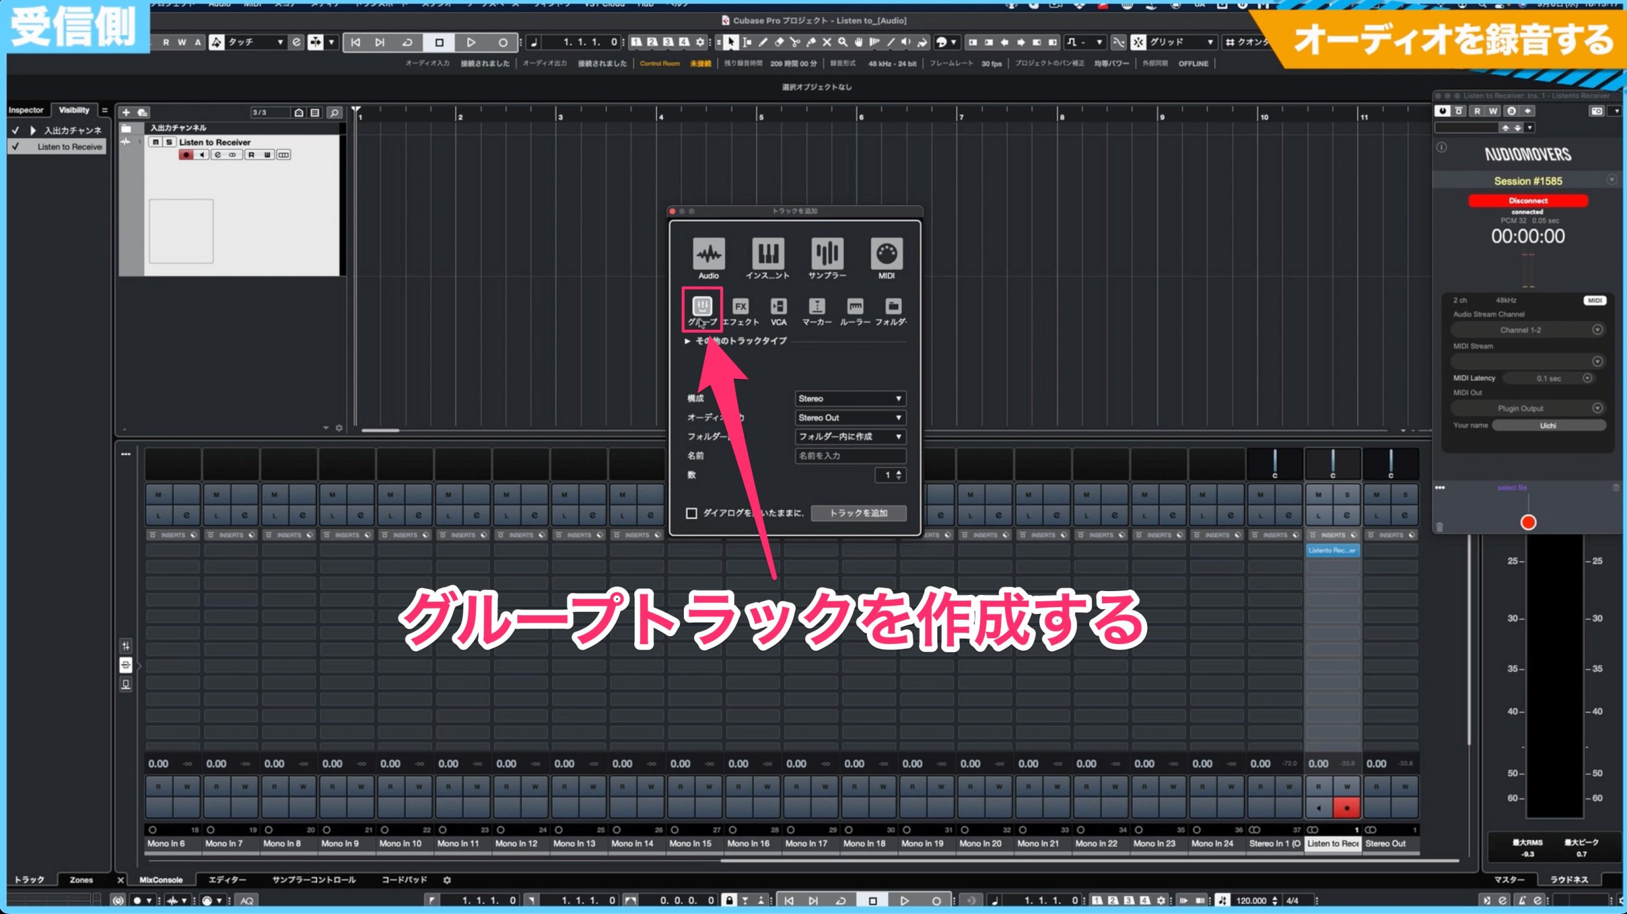Choose the MIDI track type icon

886,254
